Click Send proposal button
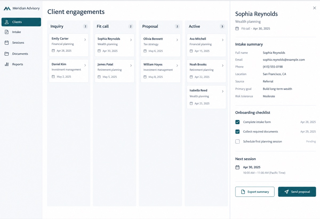 click(x=297, y=192)
